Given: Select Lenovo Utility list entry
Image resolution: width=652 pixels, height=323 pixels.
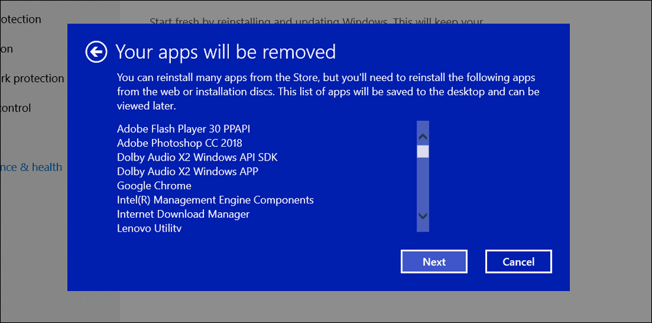Looking at the screenshot, I should point(149,228).
